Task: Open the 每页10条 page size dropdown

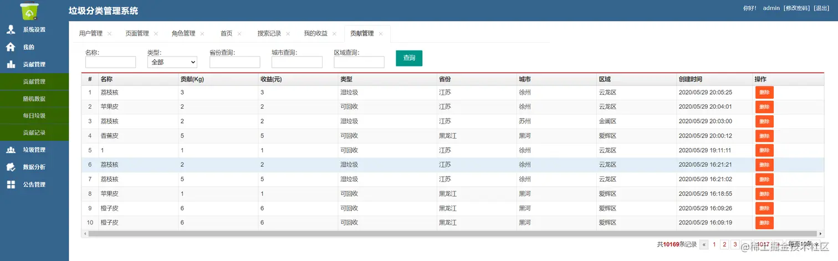Action: tap(804, 244)
